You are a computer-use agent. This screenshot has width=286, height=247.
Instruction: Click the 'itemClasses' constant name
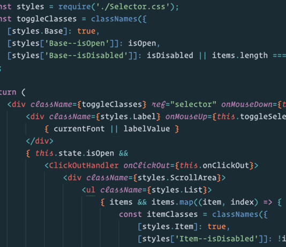click(172, 214)
